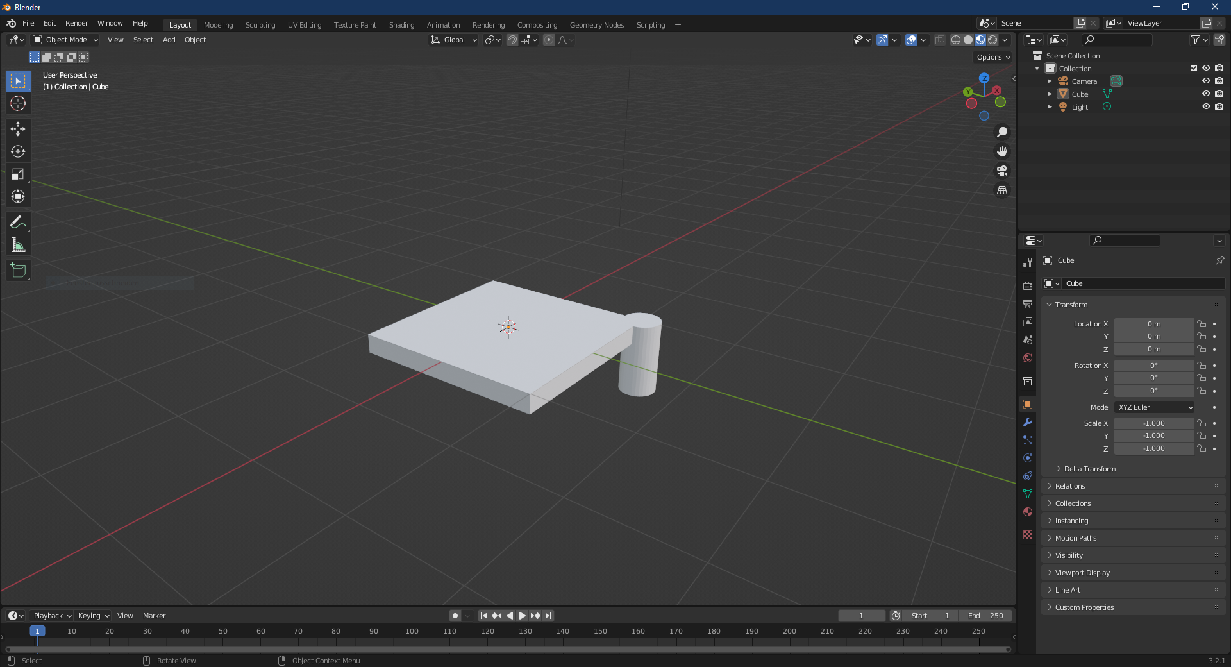Hide the Light object in the outliner
This screenshot has width=1231, height=667.
[x=1206, y=106]
